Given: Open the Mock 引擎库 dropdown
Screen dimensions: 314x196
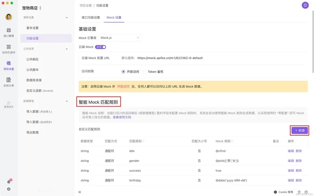Looking at the screenshot, I should (x=120, y=38).
